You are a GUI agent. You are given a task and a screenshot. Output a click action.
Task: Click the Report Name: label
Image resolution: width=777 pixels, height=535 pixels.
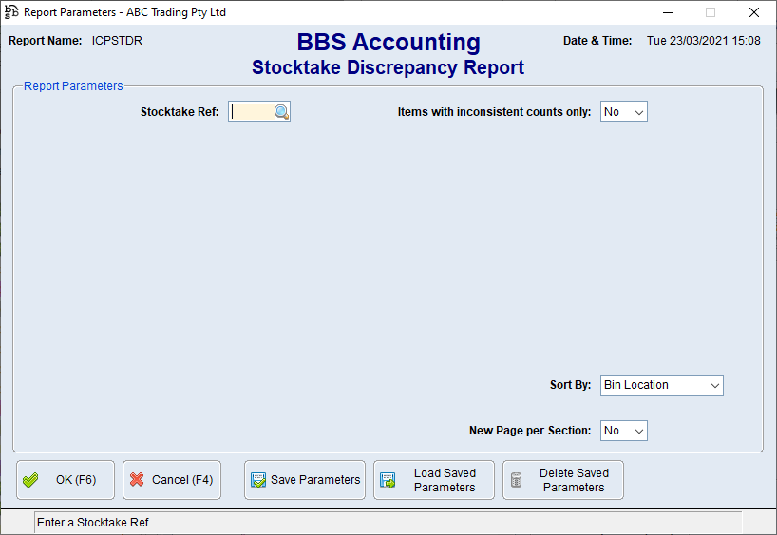tap(45, 41)
